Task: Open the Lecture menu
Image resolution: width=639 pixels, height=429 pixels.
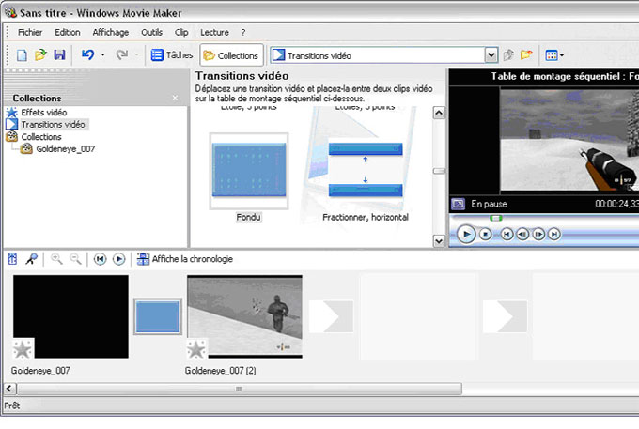Action: point(214,32)
